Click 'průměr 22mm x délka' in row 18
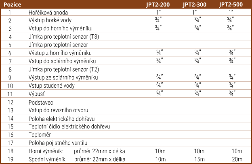This screenshot has height=164, width=252. [99, 151]
